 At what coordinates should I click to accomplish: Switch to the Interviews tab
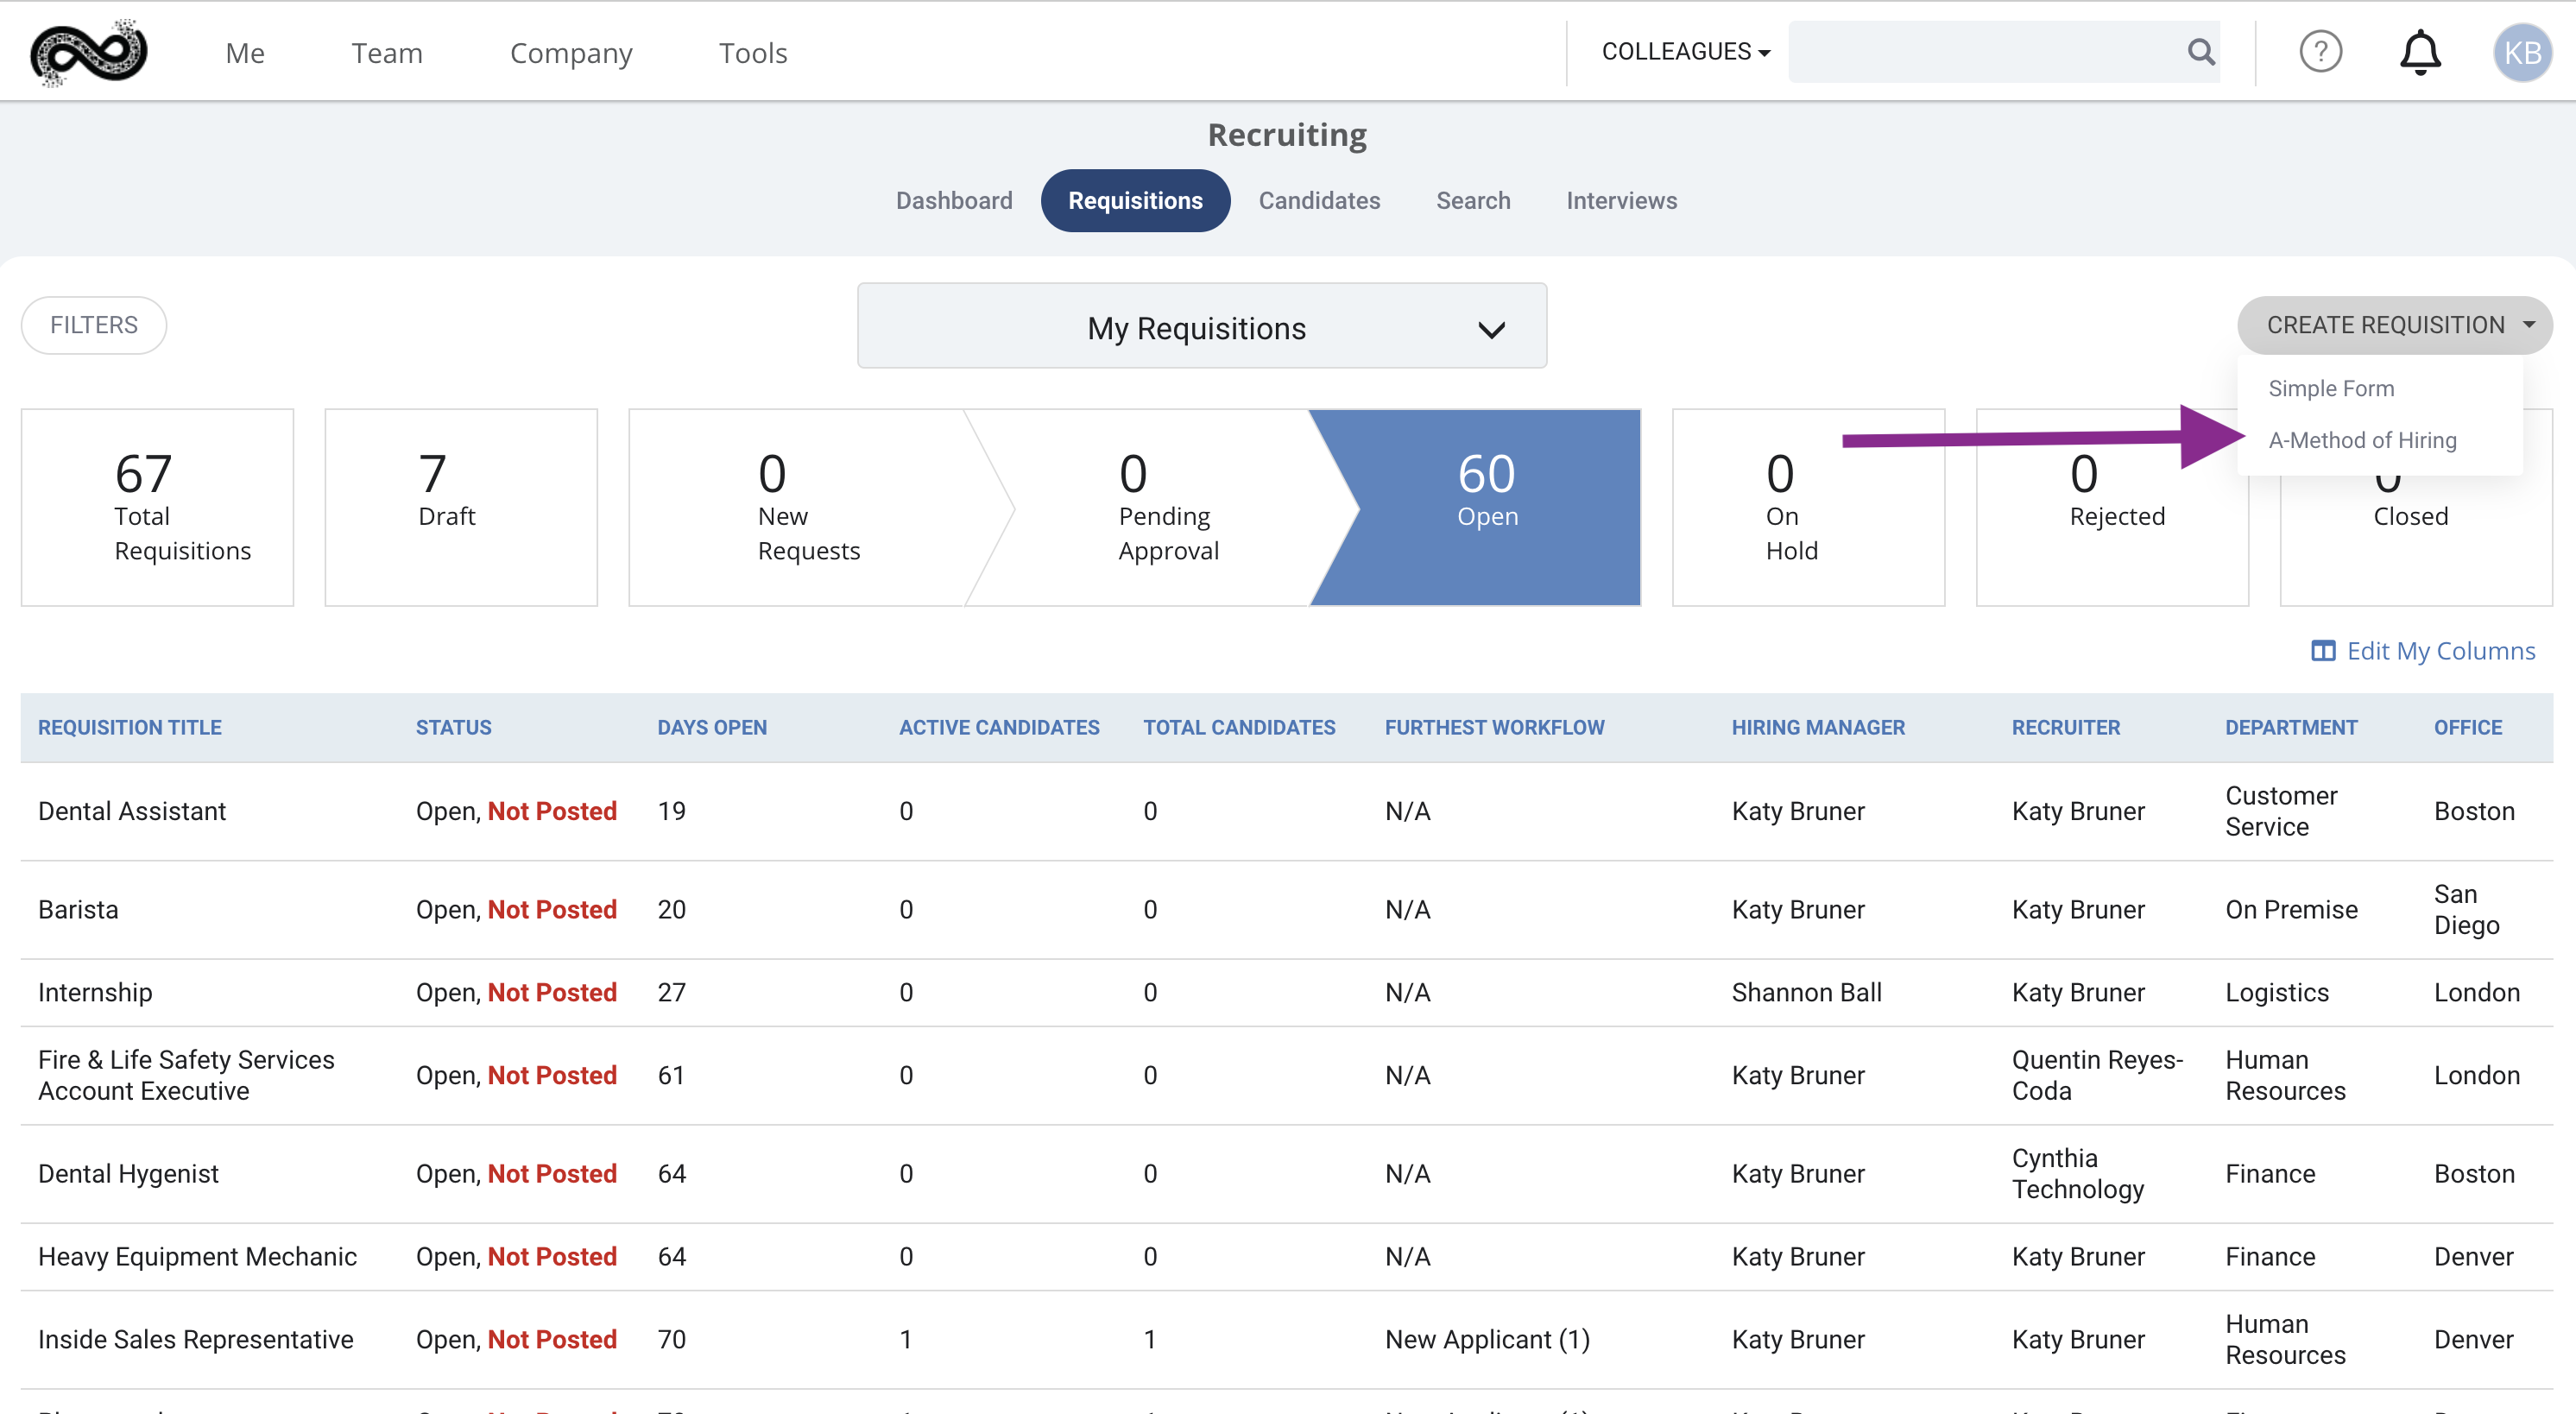pos(1621,201)
